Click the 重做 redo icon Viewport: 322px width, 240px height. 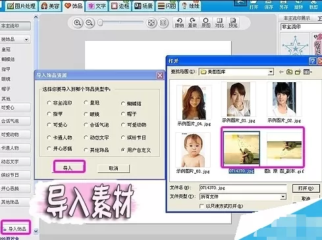click(192, 22)
